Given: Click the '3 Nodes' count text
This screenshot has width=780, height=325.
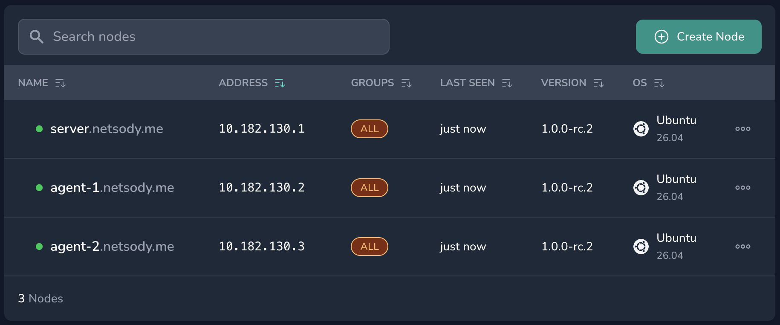Looking at the screenshot, I should [40, 299].
